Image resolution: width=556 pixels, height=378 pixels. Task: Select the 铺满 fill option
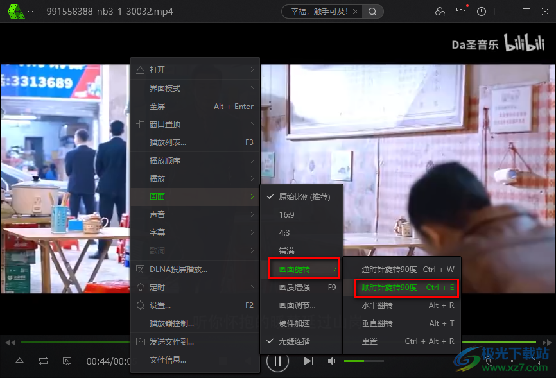click(301, 251)
